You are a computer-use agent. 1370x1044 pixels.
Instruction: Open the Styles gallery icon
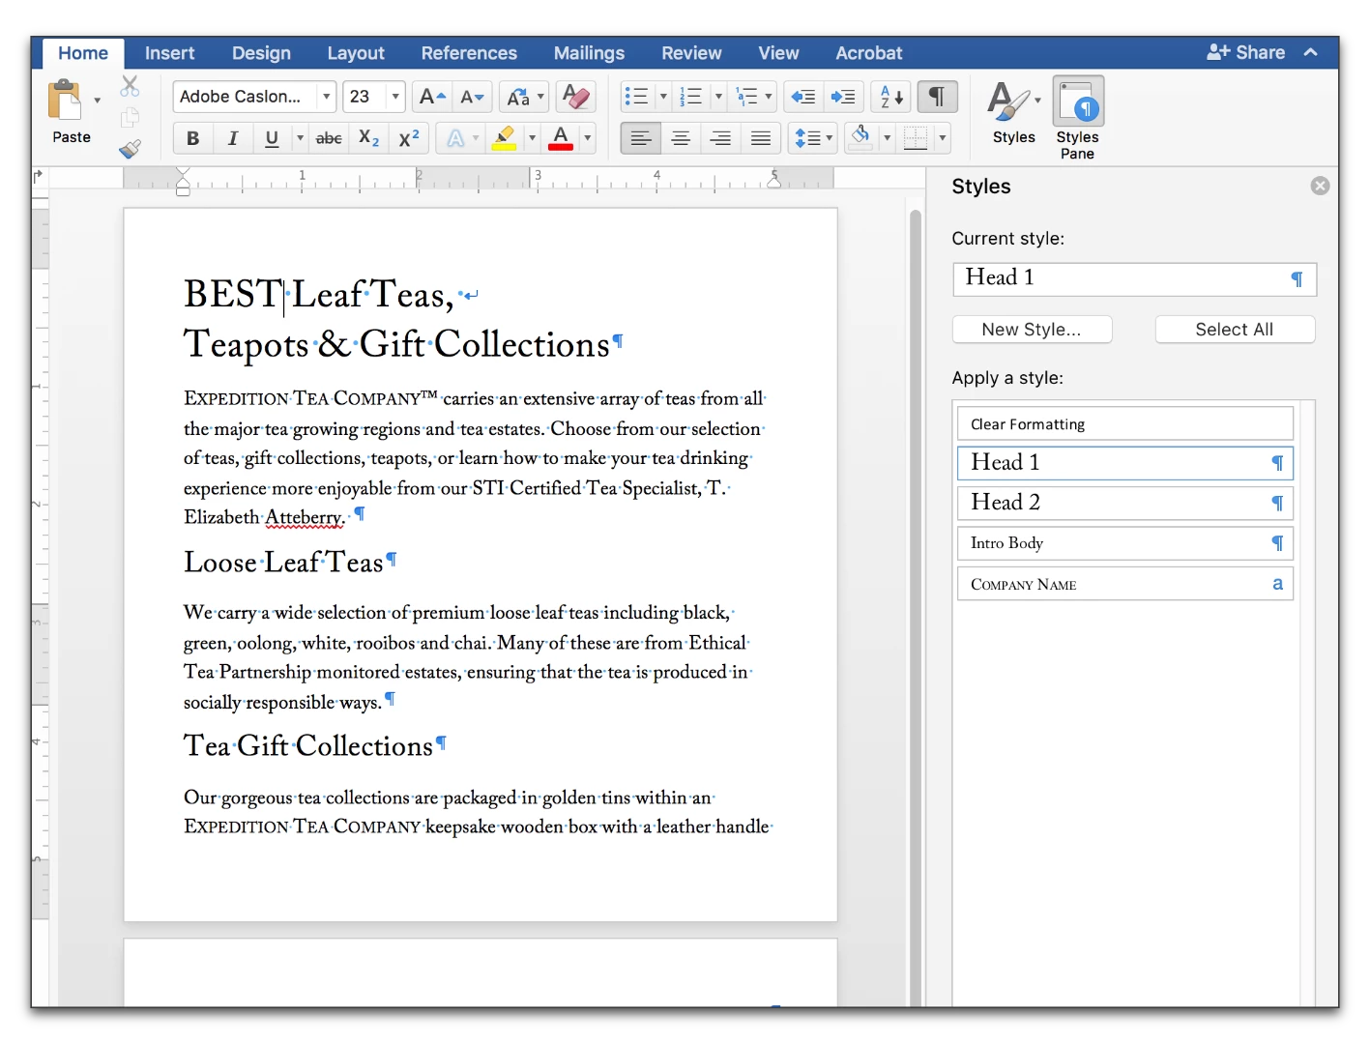(x=1012, y=102)
